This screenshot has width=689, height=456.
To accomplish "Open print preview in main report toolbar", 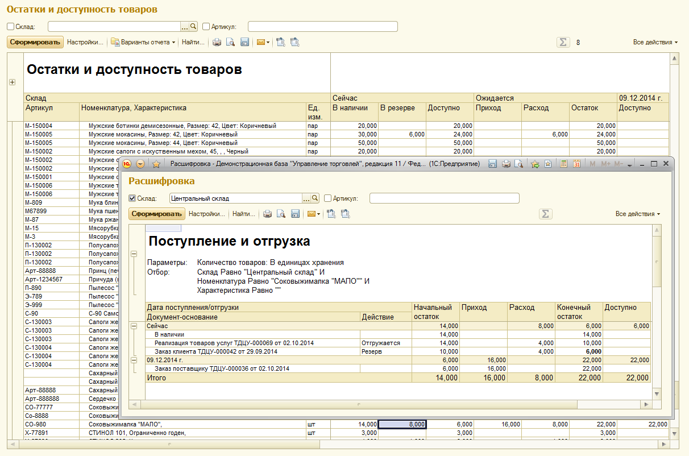I will (230, 42).
